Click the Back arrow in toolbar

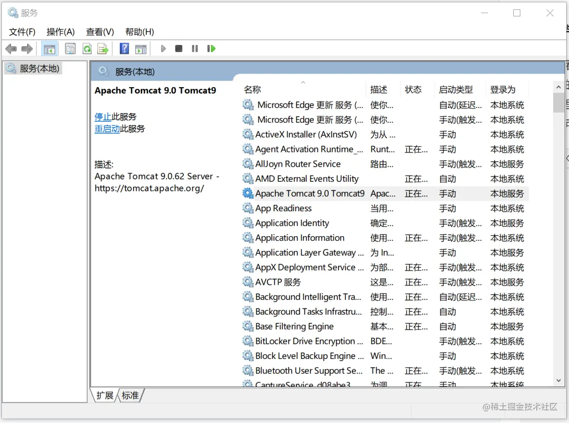point(11,48)
